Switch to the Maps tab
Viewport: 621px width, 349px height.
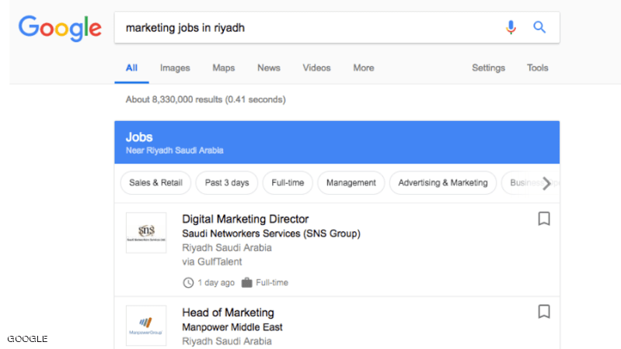[223, 68]
